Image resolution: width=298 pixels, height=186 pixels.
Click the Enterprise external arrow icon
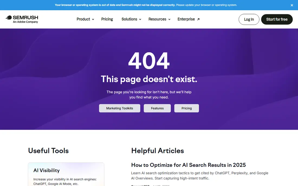[x=198, y=19]
